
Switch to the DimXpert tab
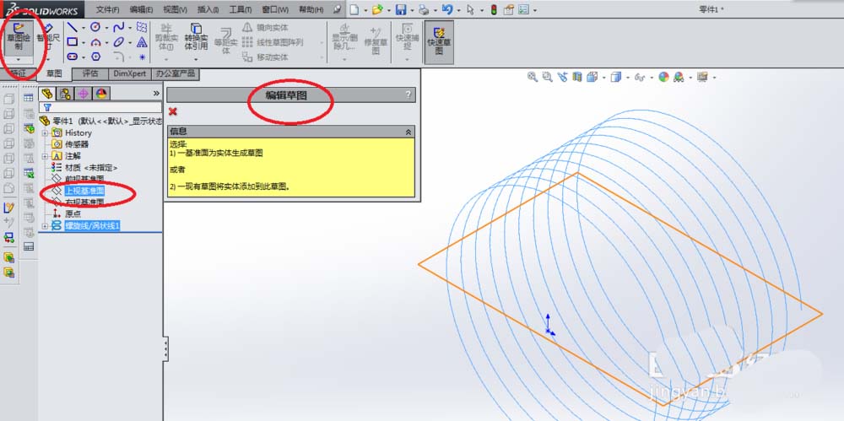coord(129,73)
